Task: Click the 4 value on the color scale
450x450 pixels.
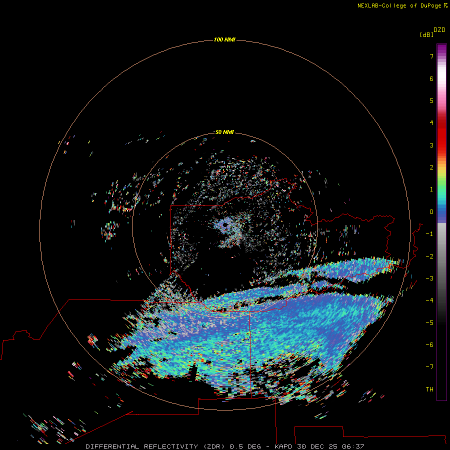Action: coord(431,123)
